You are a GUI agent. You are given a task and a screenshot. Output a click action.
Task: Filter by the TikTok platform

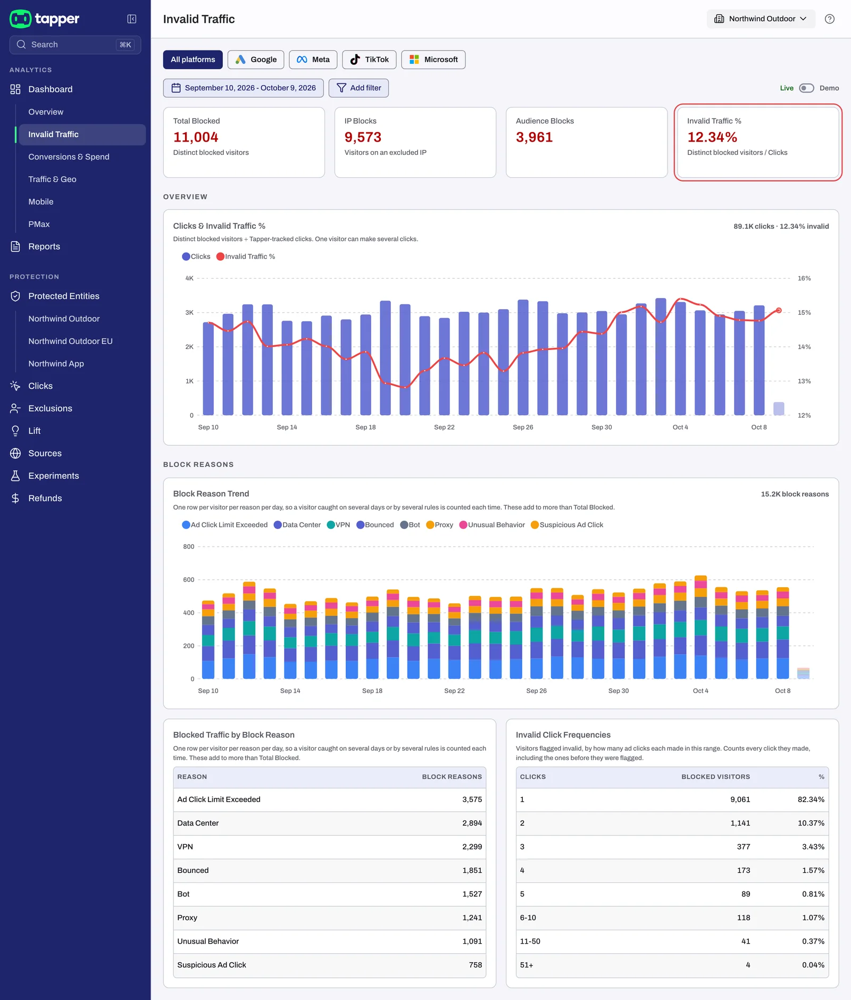pos(369,60)
